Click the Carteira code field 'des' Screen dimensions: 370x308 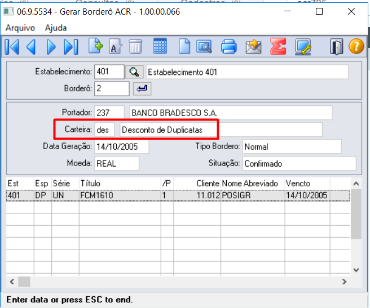click(x=104, y=130)
